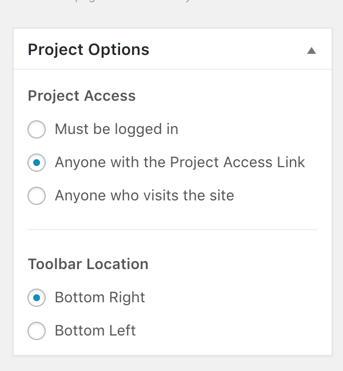This screenshot has width=343, height=371.
Task: Choose the Project Access Link radio circle
Action: [37, 163]
